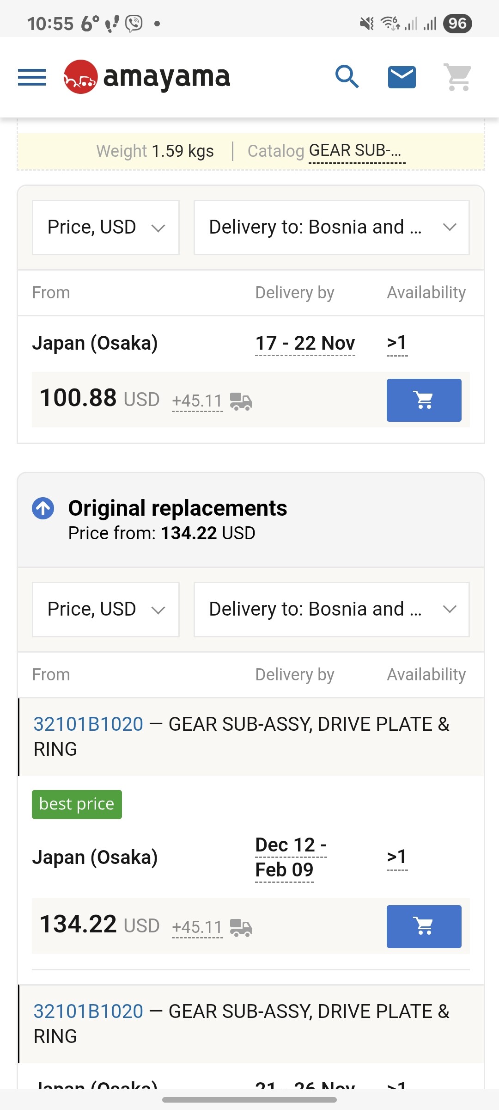This screenshot has height=1110, width=499.
Task: Tap the +45.11 shipping cost under 100.88
Action: coord(197,401)
